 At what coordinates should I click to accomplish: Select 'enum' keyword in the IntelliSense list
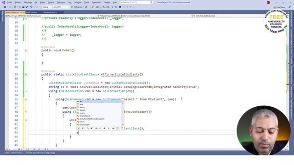(99, 107)
